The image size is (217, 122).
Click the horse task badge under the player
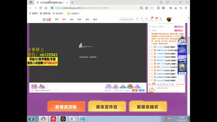42,86
